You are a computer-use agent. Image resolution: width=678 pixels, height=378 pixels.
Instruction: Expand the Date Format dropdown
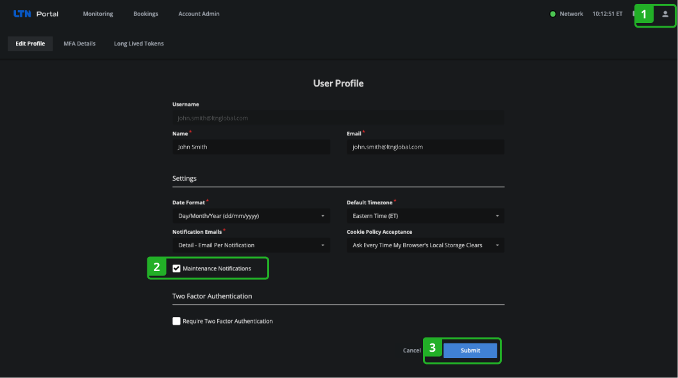click(x=251, y=216)
